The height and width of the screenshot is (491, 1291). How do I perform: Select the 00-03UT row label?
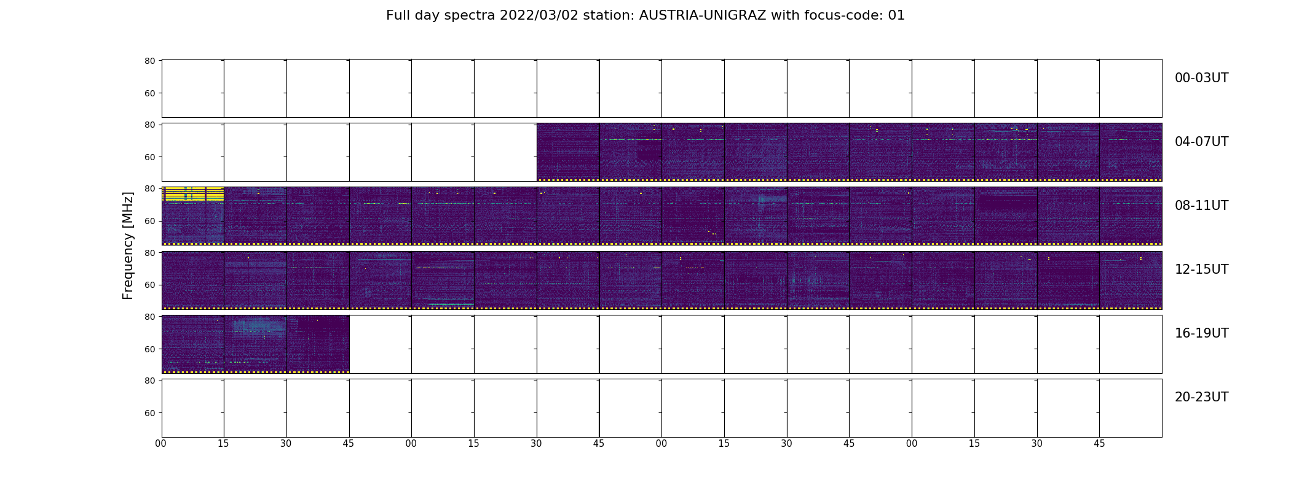click(1201, 78)
